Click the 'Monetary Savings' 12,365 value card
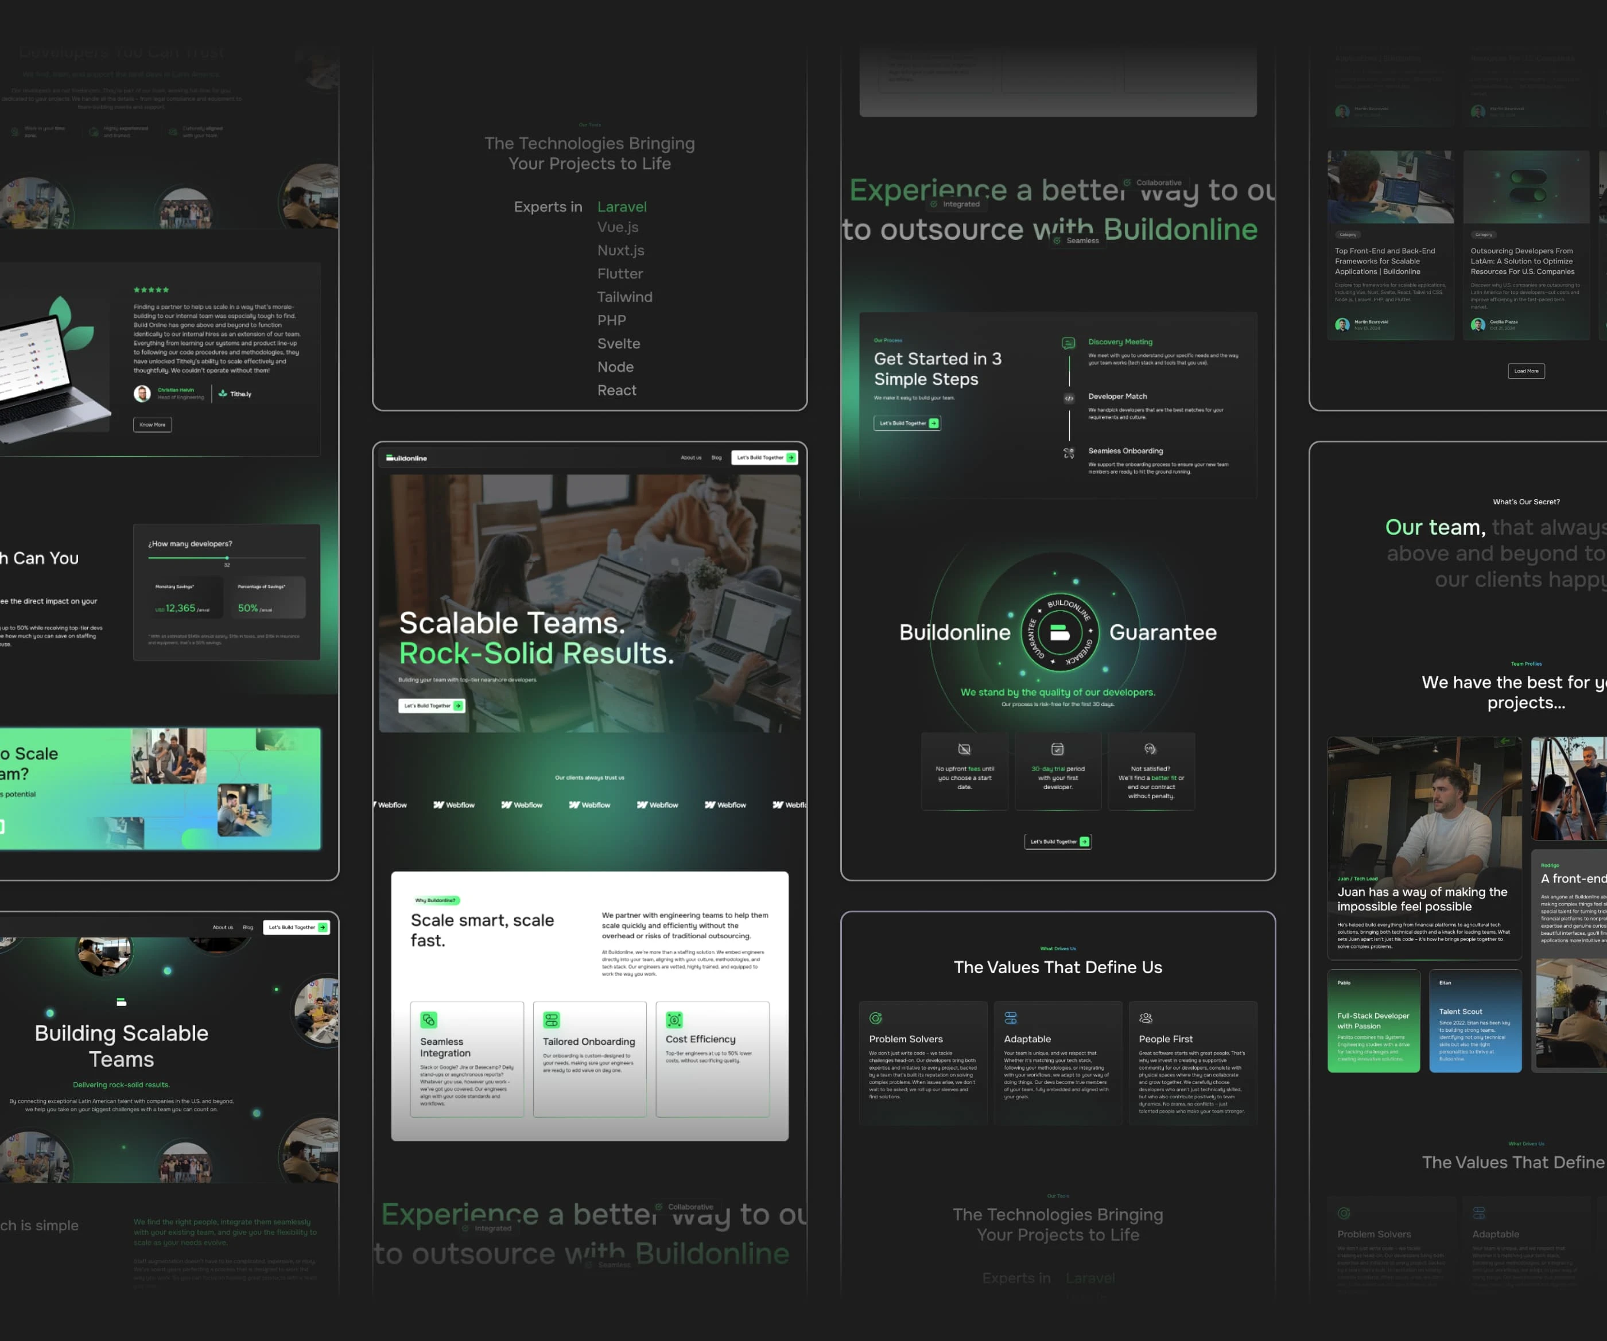 186,597
